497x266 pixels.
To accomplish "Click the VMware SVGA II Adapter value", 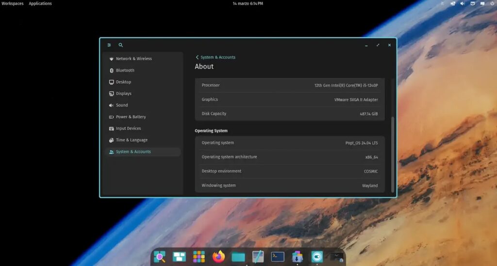I will [x=356, y=100].
